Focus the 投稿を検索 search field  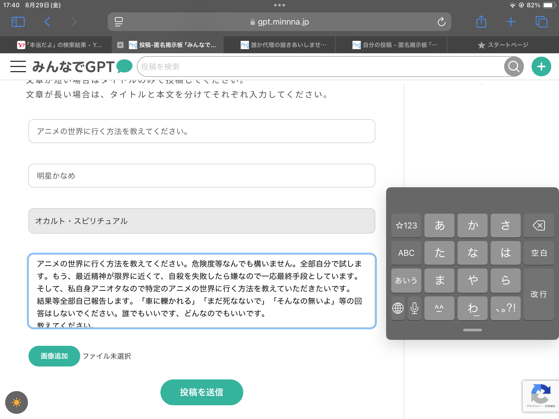click(321, 67)
